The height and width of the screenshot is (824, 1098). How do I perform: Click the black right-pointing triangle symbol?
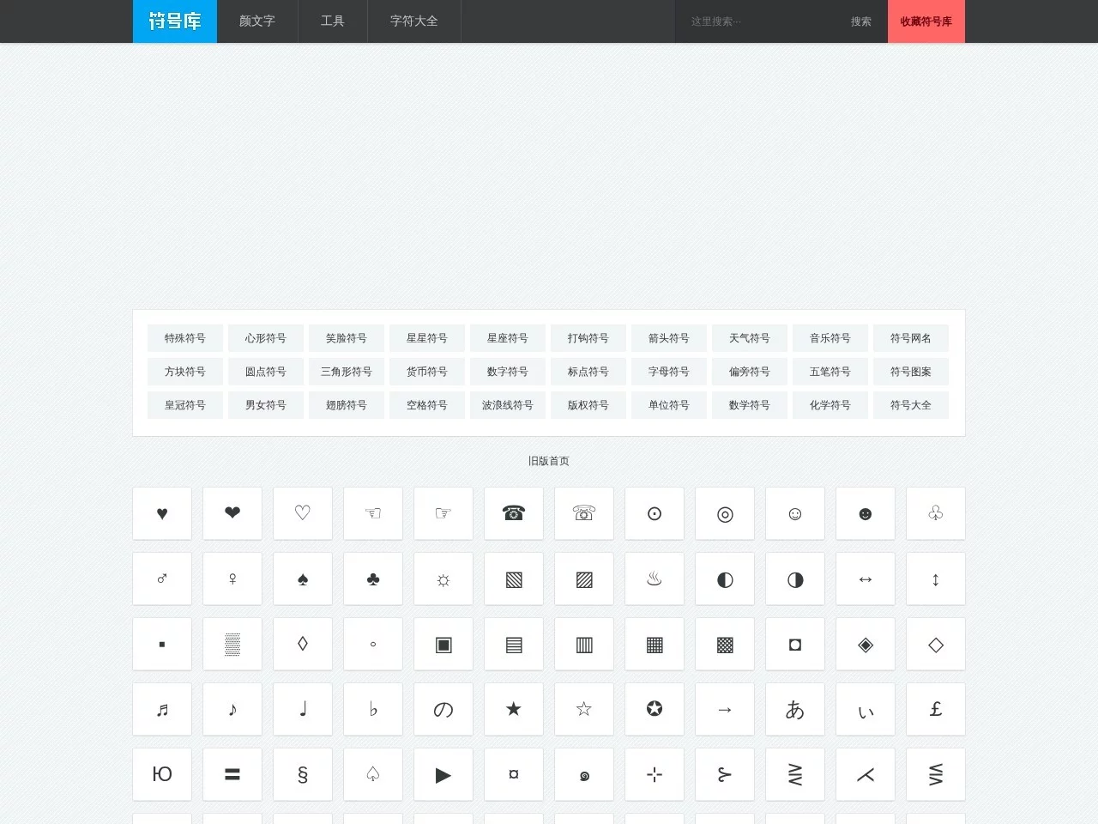(x=443, y=774)
